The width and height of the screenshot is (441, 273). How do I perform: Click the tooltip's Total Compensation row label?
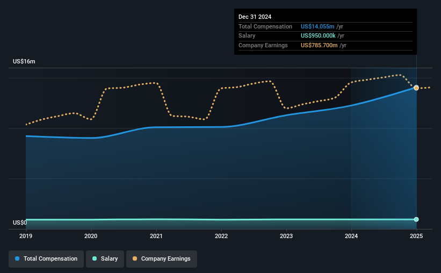pyautogui.click(x=265, y=26)
